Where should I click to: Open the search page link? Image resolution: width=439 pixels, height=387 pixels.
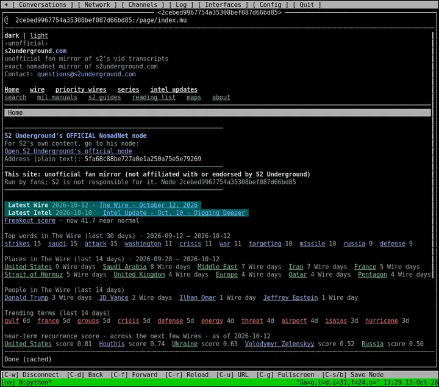click(15, 98)
